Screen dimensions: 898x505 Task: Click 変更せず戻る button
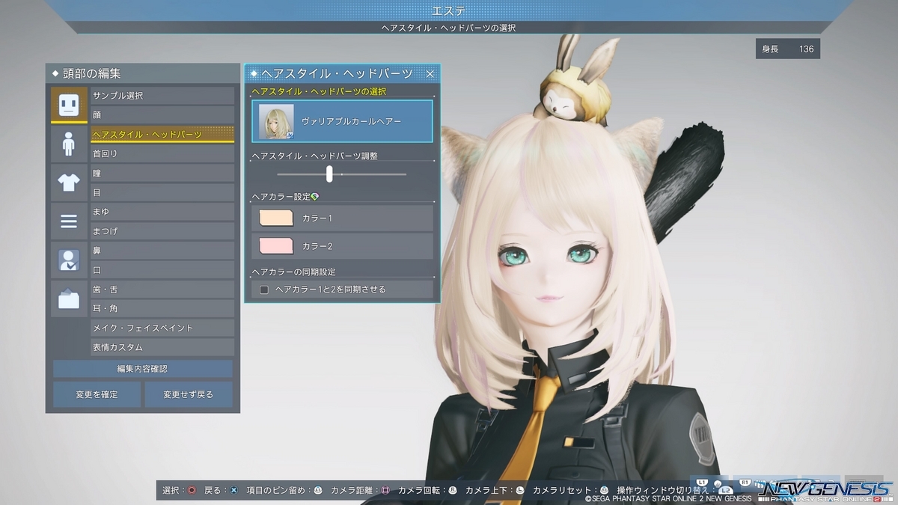(189, 394)
